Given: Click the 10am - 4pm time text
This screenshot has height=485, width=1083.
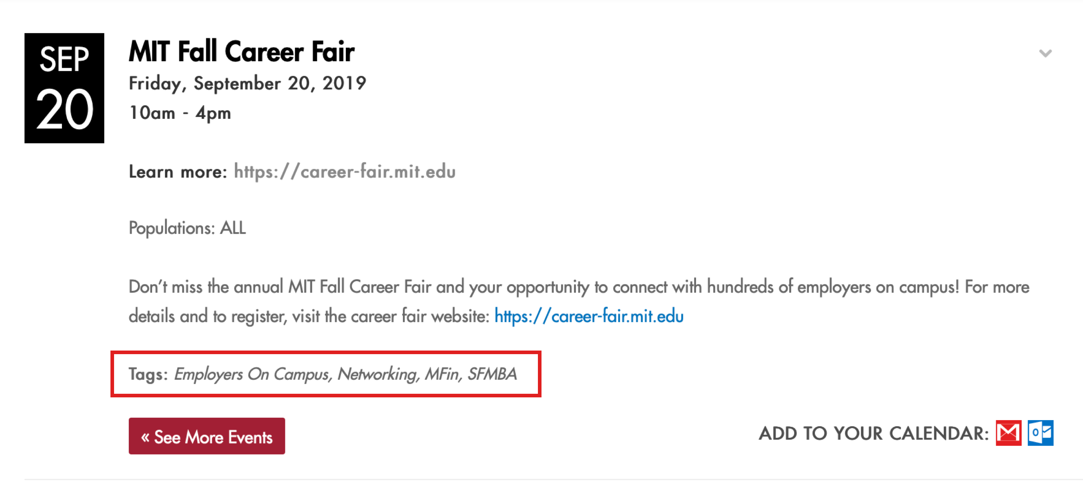Looking at the screenshot, I should pos(180,113).
